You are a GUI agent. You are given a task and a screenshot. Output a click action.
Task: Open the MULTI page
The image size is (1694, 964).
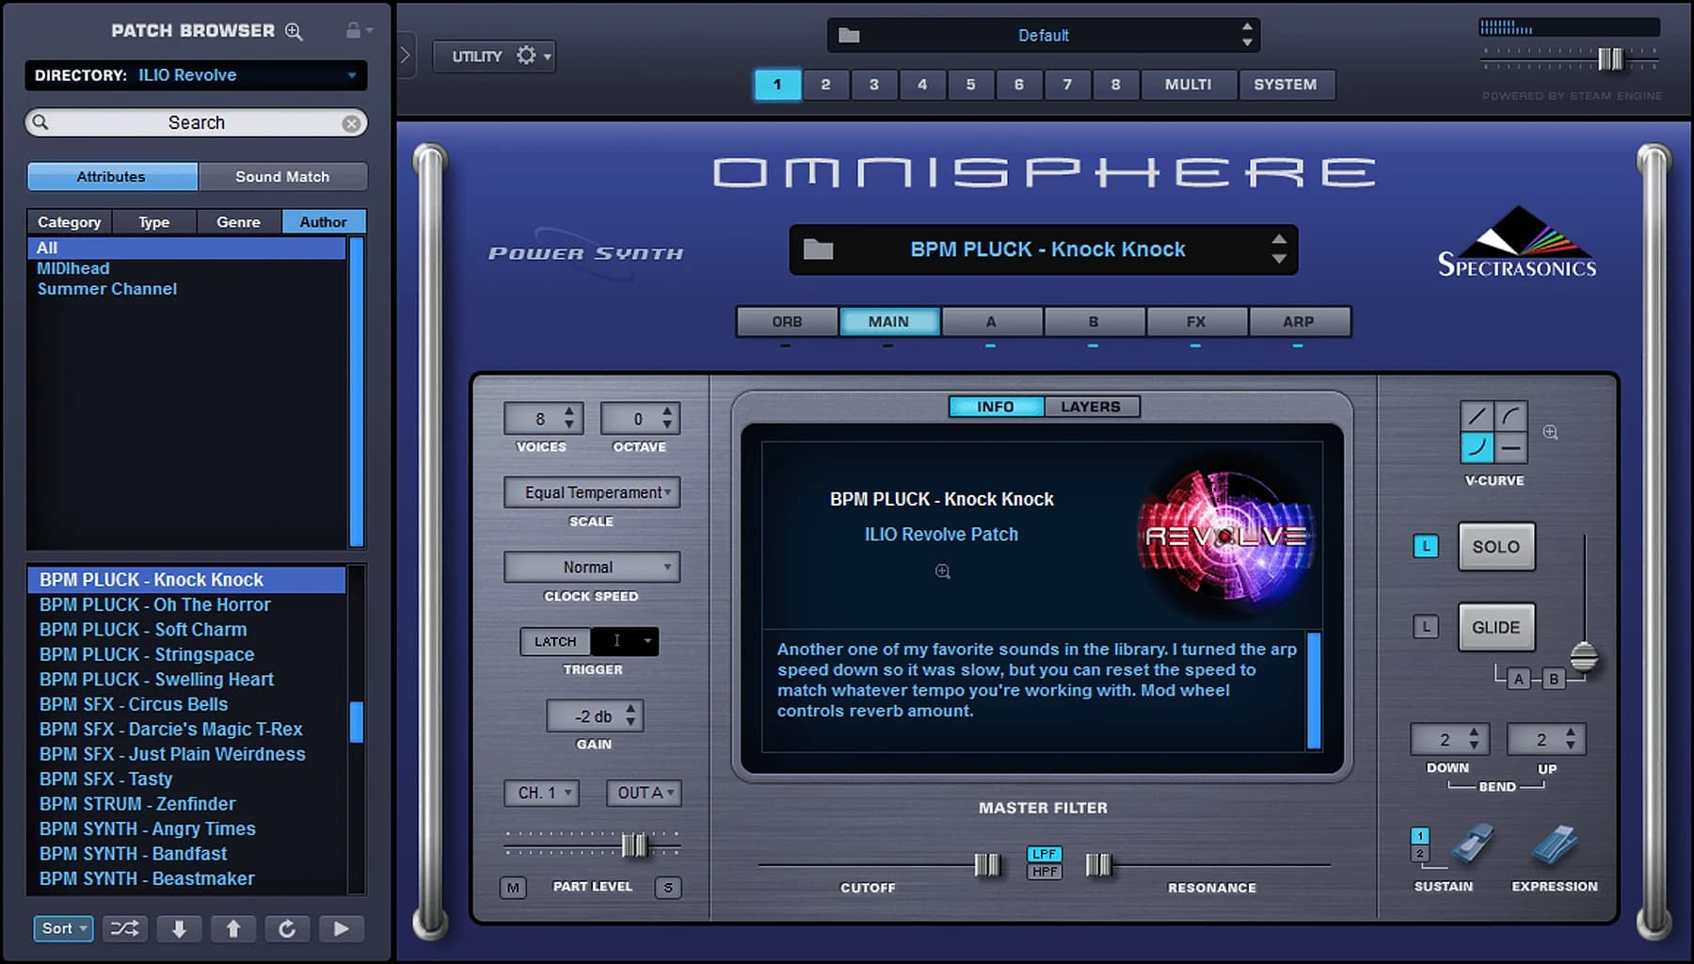(x=1188, y=85)
